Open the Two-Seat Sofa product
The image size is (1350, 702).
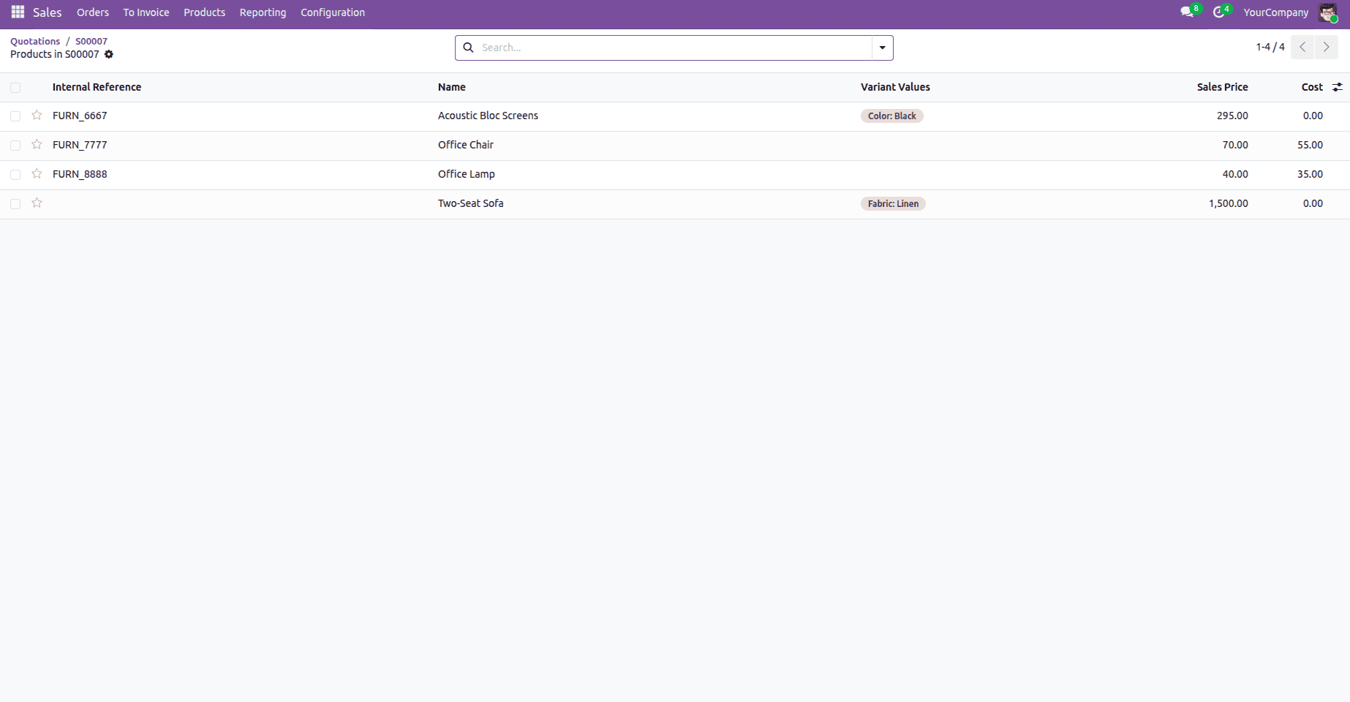point(471,203)
